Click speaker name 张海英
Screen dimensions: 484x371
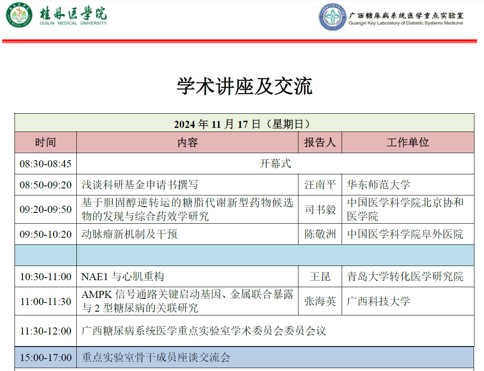[320, 301]
